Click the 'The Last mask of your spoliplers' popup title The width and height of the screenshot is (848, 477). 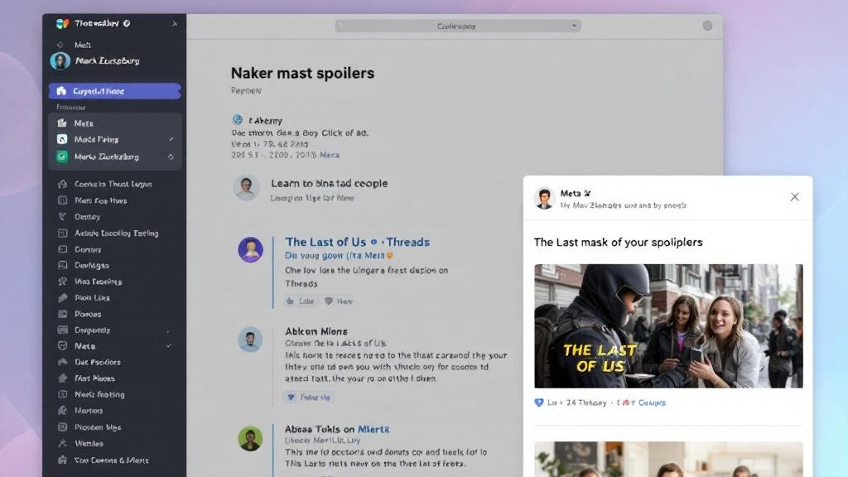618,243
